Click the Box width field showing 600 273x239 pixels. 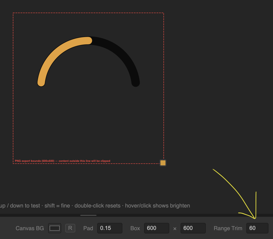pyautogui.click(x=157, y=228)
